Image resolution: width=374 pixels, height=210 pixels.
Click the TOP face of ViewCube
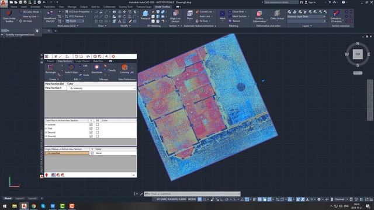point(358,54)
